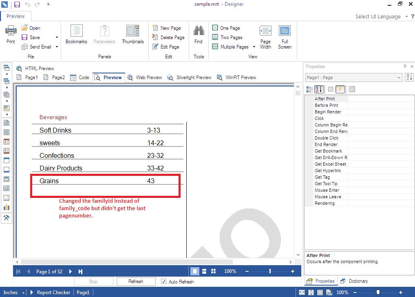Open the Page1 : Page component dropdown
This screenshot has height=297, width=415.
tap(353, 78)
